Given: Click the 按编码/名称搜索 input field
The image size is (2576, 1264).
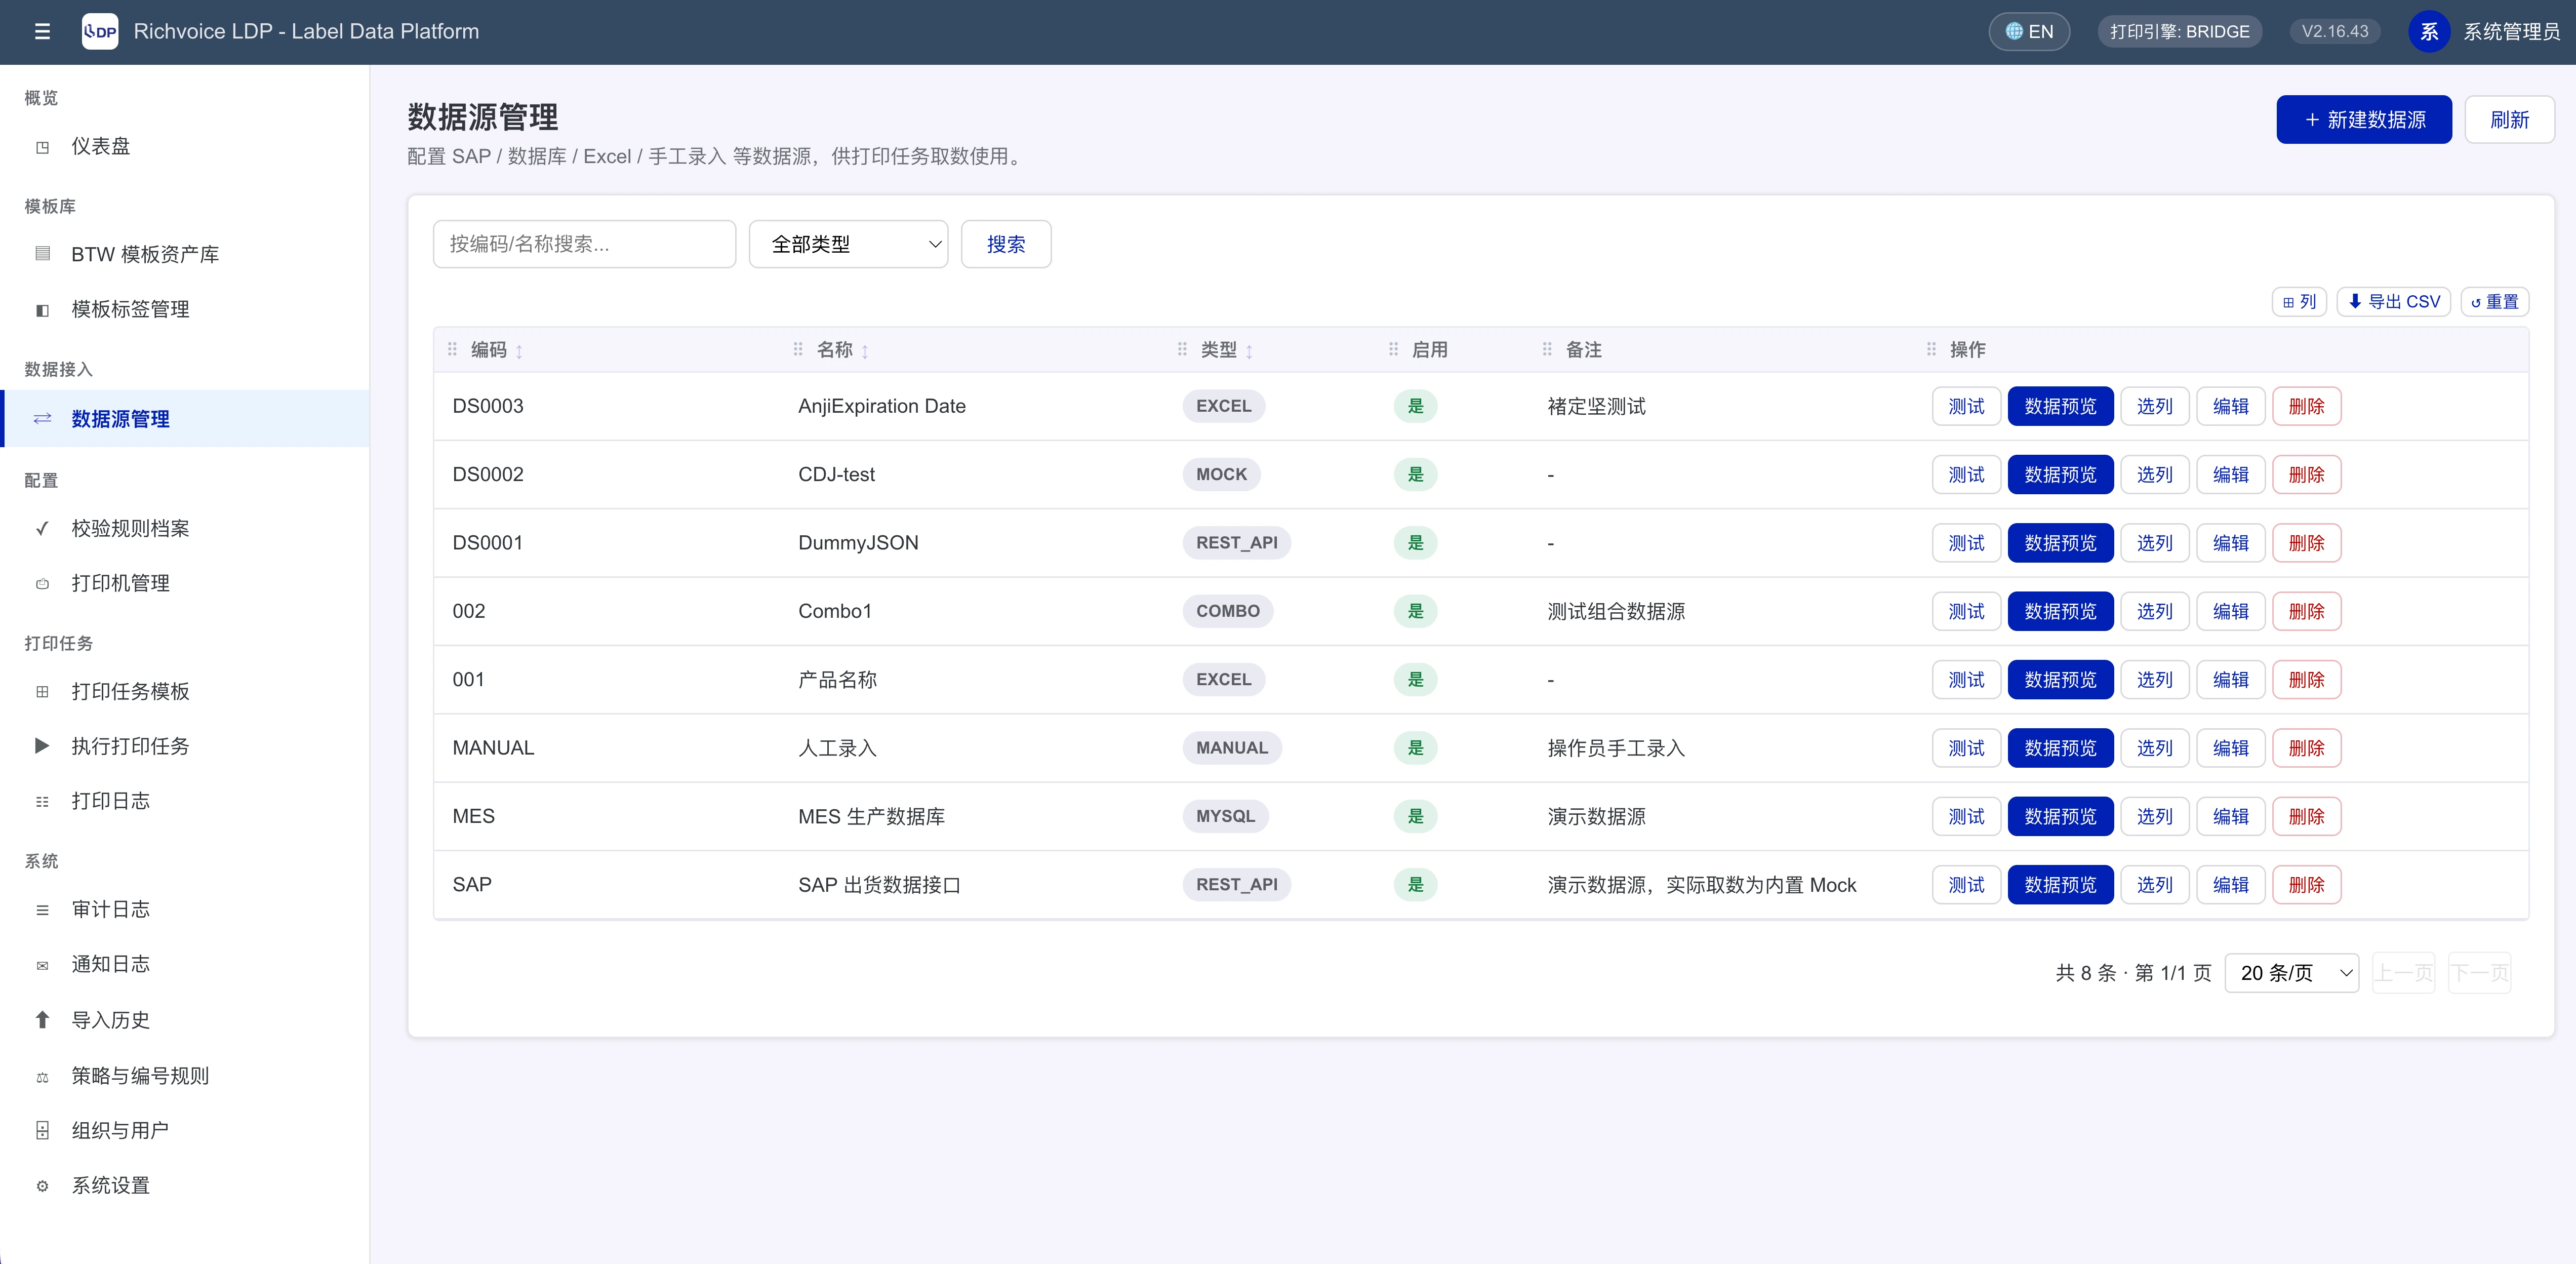Looking at the screenshot, I should tap(584, 244).
